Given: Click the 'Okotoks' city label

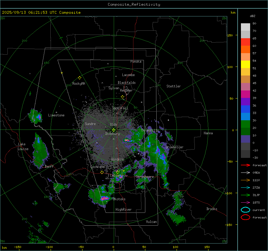Looking at the screenshot, I should 119,199.
